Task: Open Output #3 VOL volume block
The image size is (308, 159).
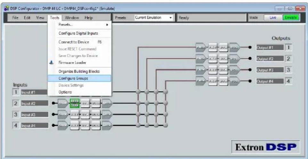Action: 235,70
